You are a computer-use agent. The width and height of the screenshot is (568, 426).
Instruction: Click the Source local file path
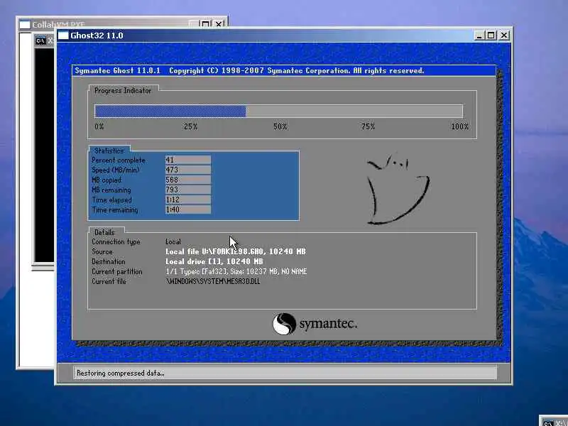236,251
